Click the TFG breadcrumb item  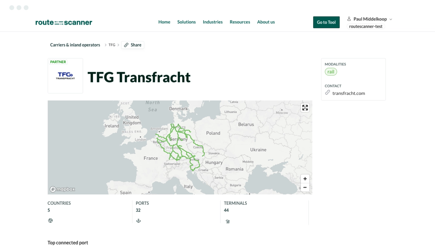tap(112, 45)
